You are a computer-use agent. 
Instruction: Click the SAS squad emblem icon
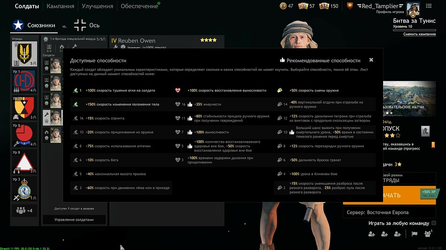tap(25, 54)
